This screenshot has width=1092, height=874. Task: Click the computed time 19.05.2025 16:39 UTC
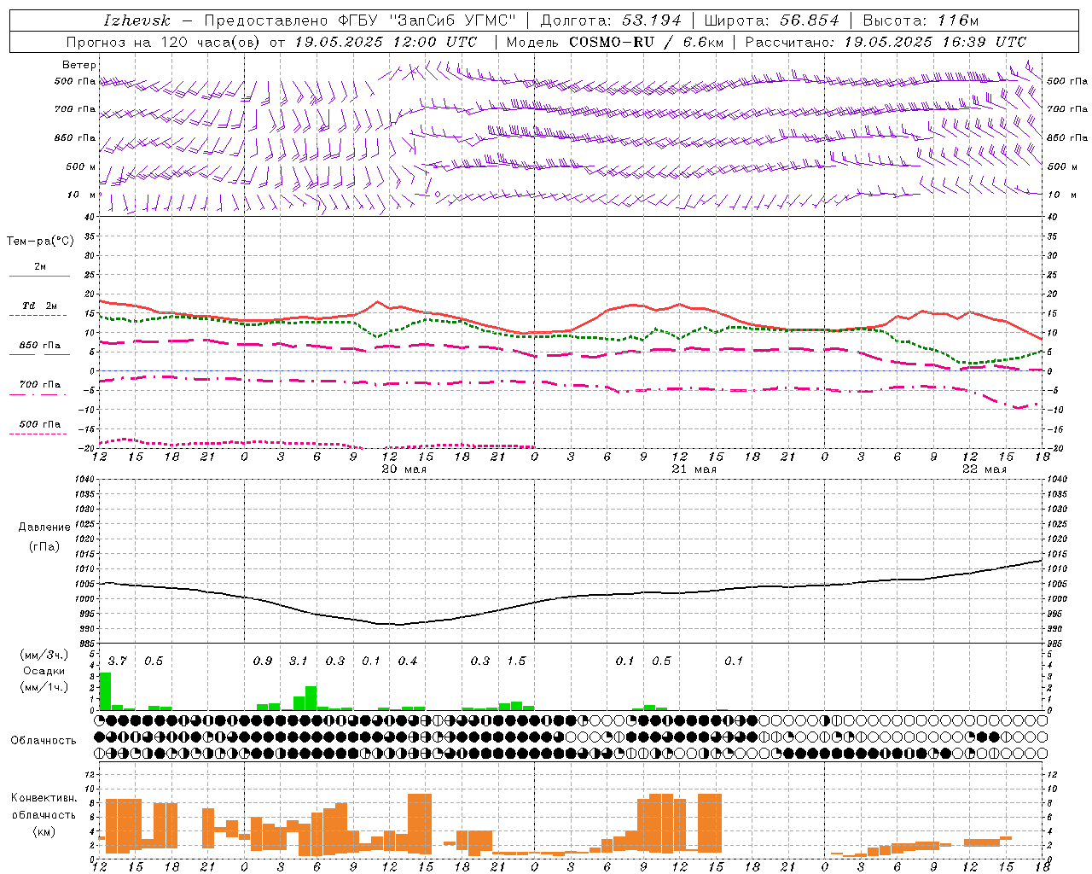pos(935,42)
